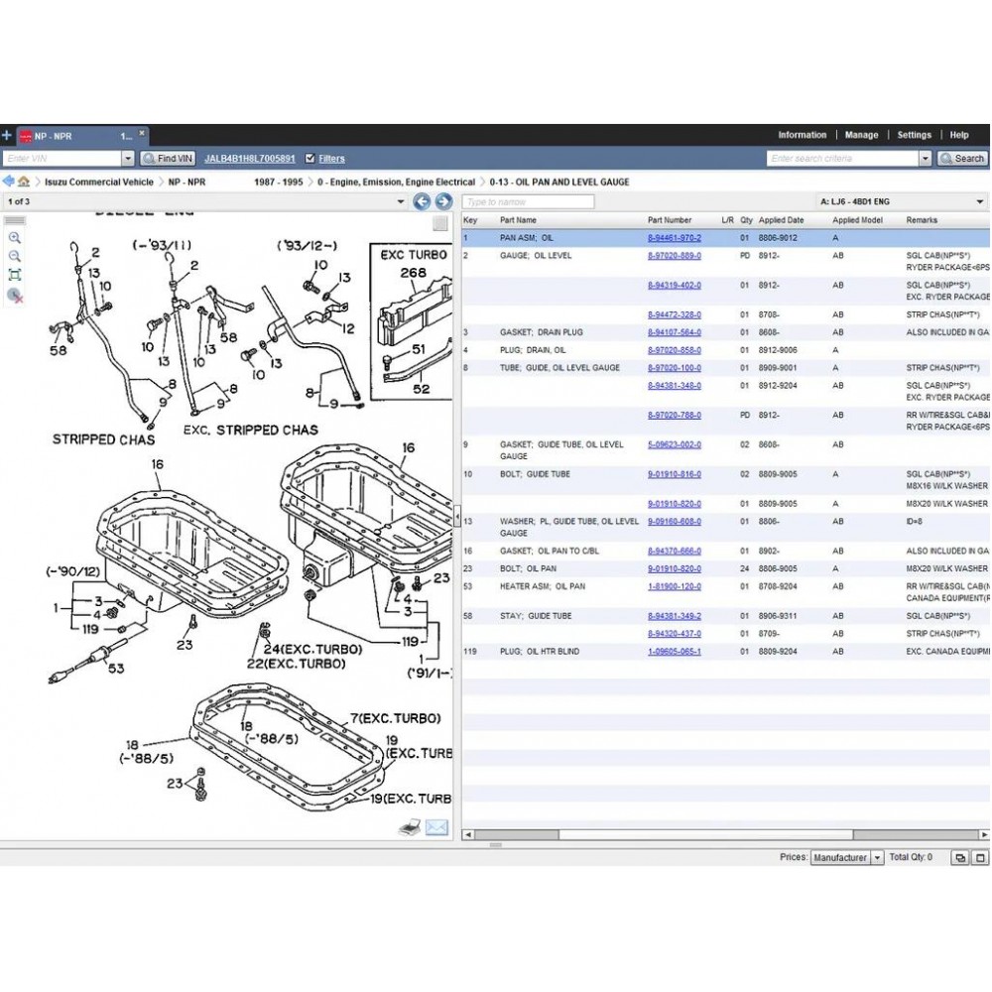
Task: Click the home icon in breadcrumb
Action: coord(23,183)
